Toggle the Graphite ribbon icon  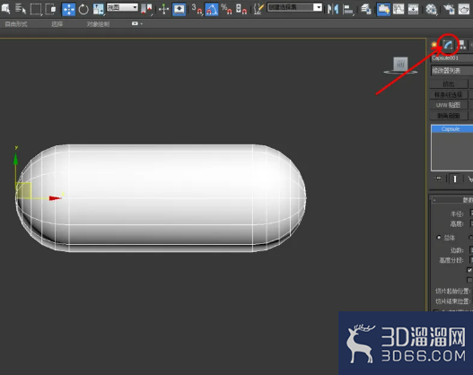(x=383, y=9)
